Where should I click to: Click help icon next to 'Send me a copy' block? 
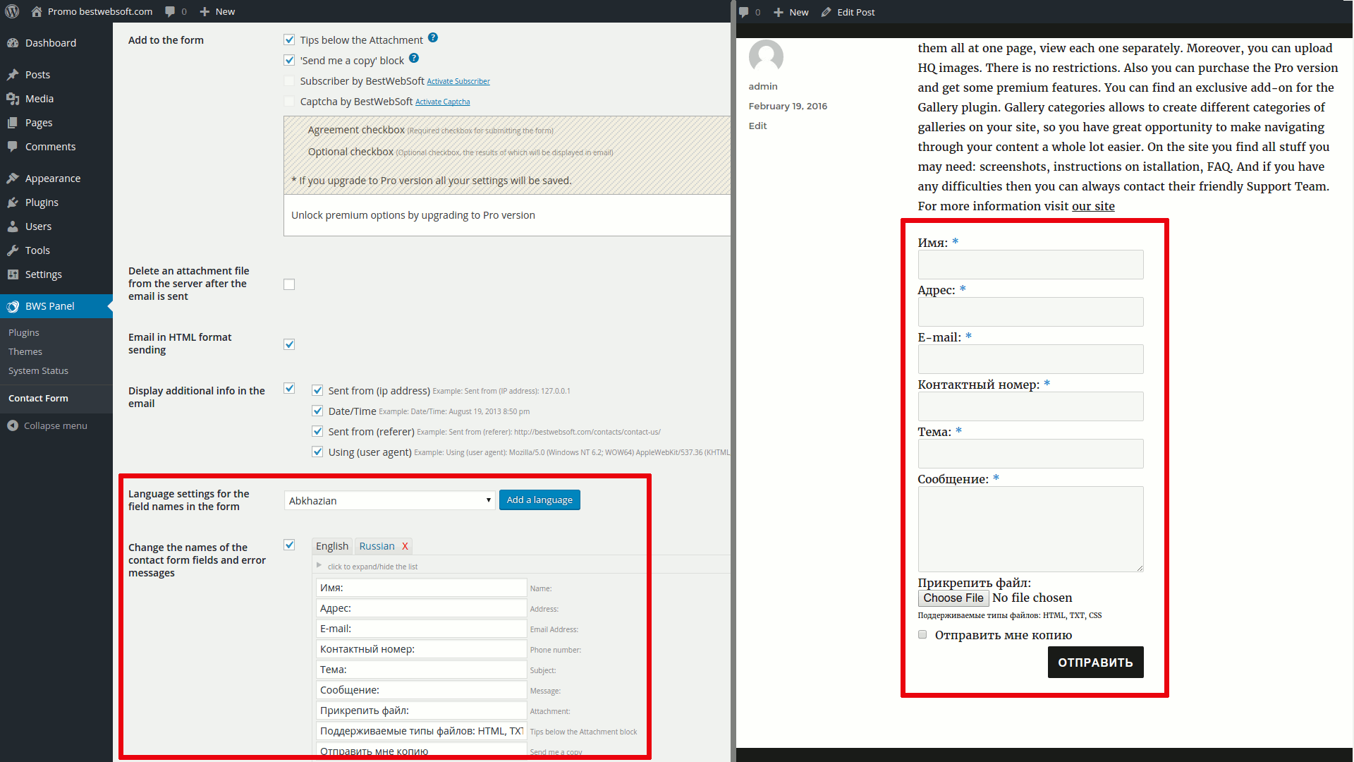(414, 59)
